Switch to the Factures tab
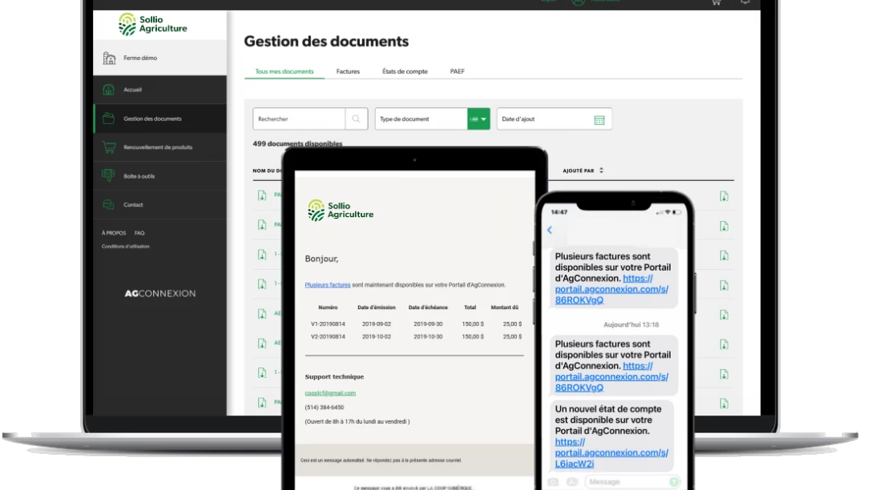The width and height of the screenshot is (875, 490). tap(348, 71)
